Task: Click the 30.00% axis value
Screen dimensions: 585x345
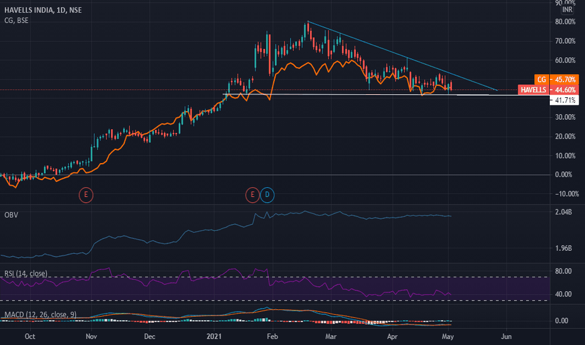Action: 565,117
